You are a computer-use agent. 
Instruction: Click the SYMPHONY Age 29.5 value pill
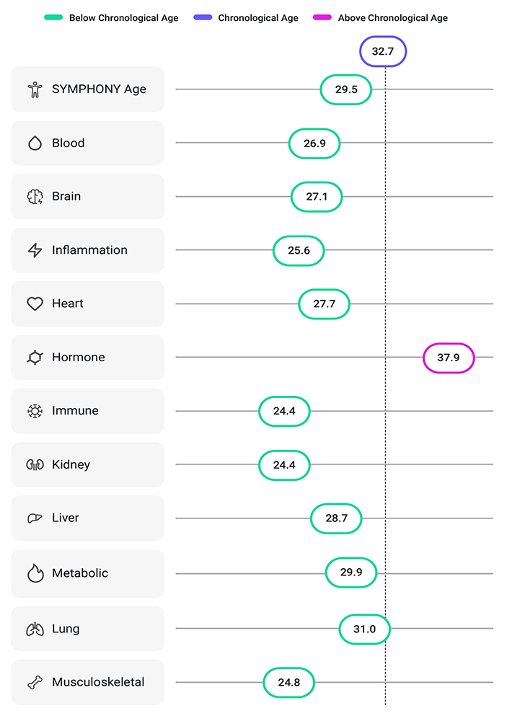(346, 89)
